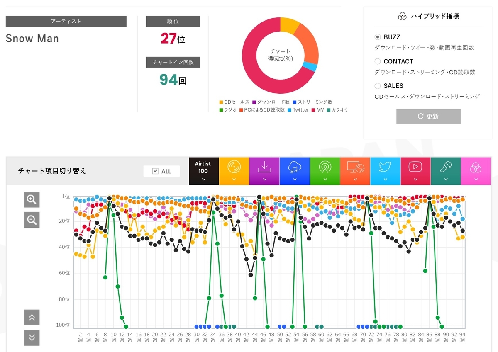Screen dimensions: 498x352
Task: Expand chevron under the CD sales tab
Action: [234, 180]
